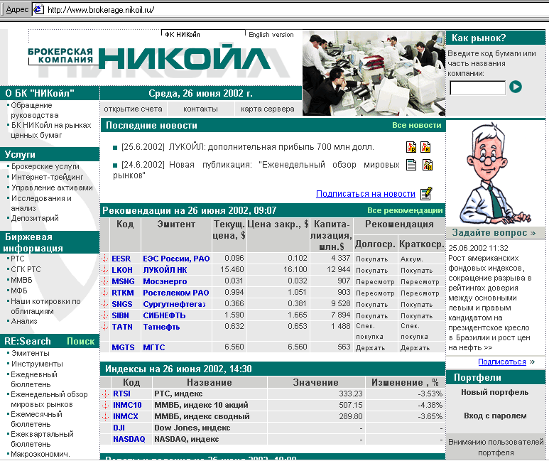The image size is (549, 461).
Task: Open Обращение руководства in sidebar
Action: [34, 110]
